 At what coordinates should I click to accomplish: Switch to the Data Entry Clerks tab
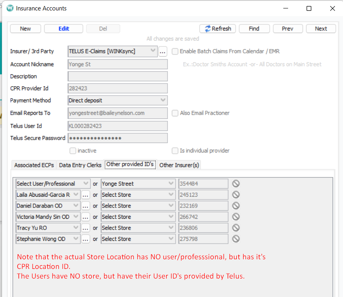80,165
